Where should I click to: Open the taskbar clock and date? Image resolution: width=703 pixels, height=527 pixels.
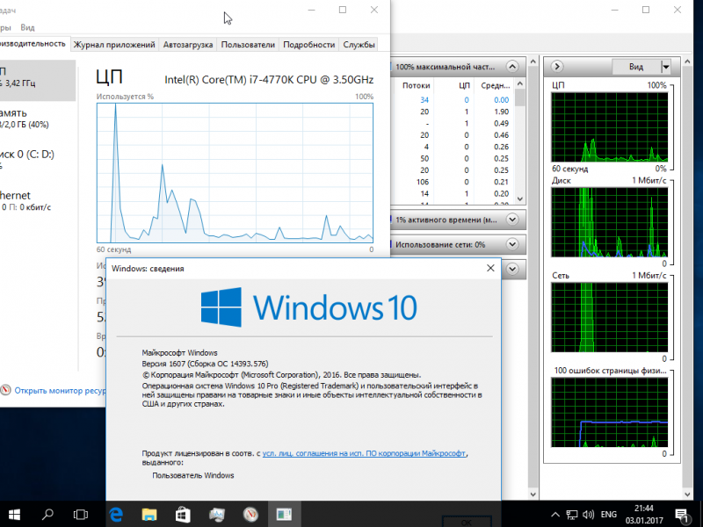pos(644,515)
